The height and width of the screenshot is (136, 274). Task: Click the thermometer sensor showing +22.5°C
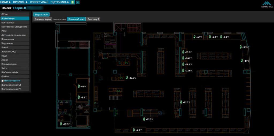[127, 78]
